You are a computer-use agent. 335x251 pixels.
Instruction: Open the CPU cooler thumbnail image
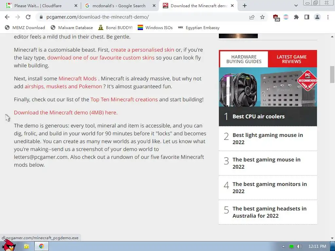268,87
